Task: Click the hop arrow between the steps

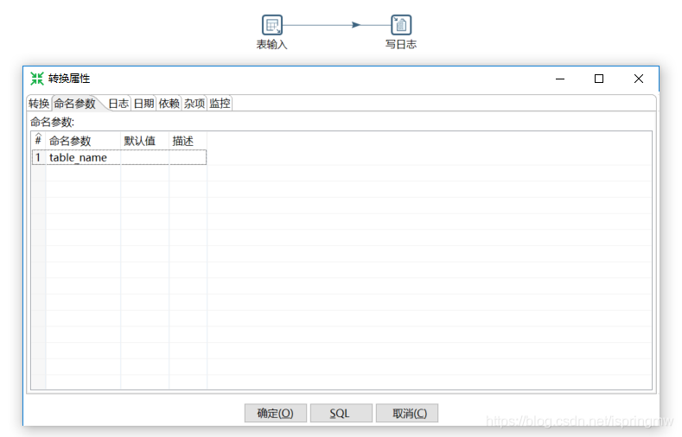Action: [x=356, y=25]
